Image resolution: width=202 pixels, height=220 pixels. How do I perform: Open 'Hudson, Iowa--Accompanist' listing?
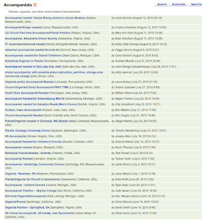coord(23,110)
